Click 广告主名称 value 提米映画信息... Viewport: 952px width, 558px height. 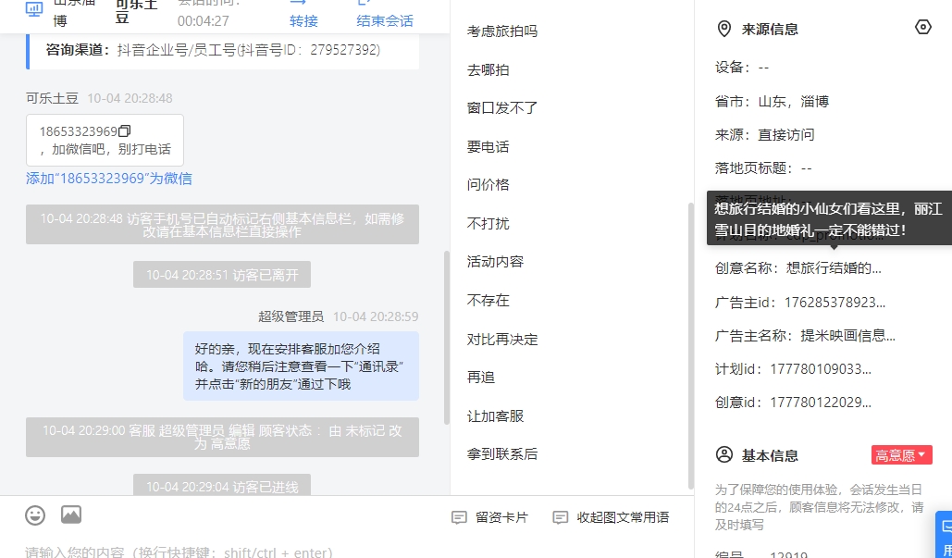847,335
